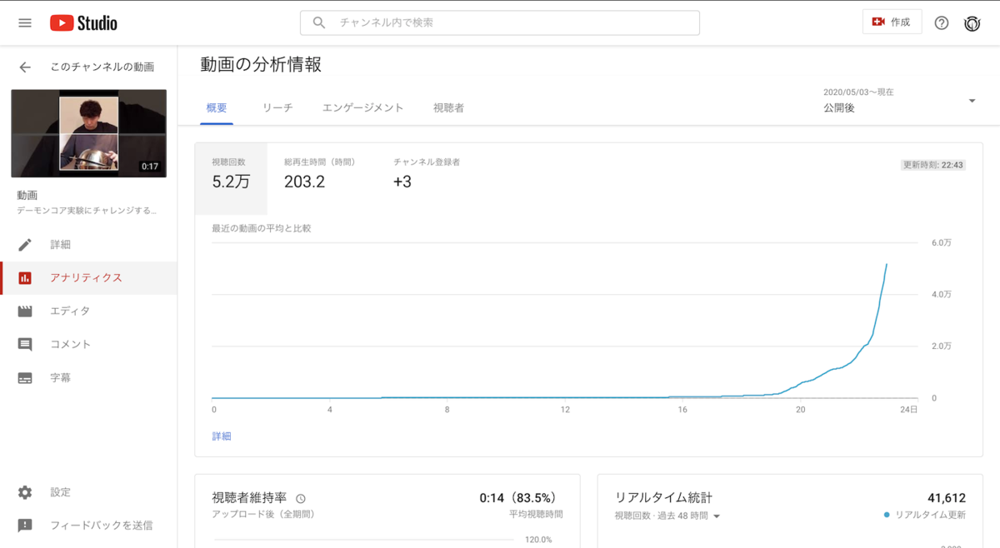The width and height of the screenshot is (1000, 548).
Task: Click the 0:17 duration badge
Action: pyautogui.click(x=150, y=167)
